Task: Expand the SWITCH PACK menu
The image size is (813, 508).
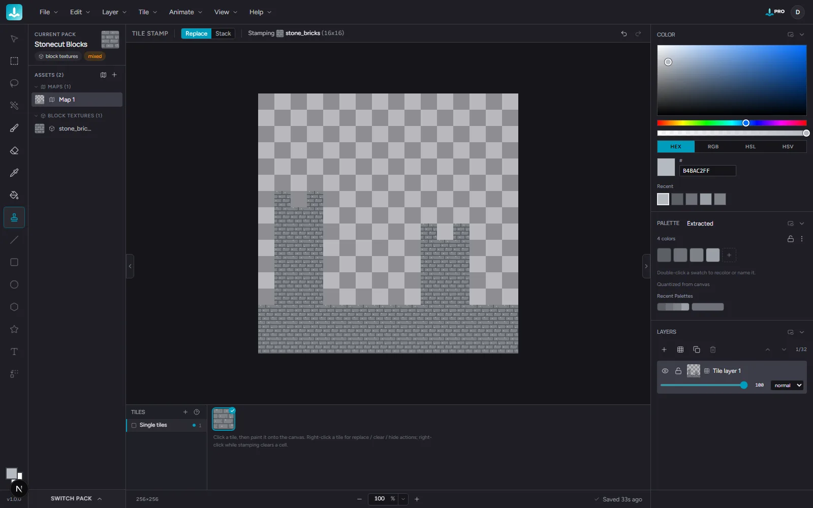Action: 76,499
